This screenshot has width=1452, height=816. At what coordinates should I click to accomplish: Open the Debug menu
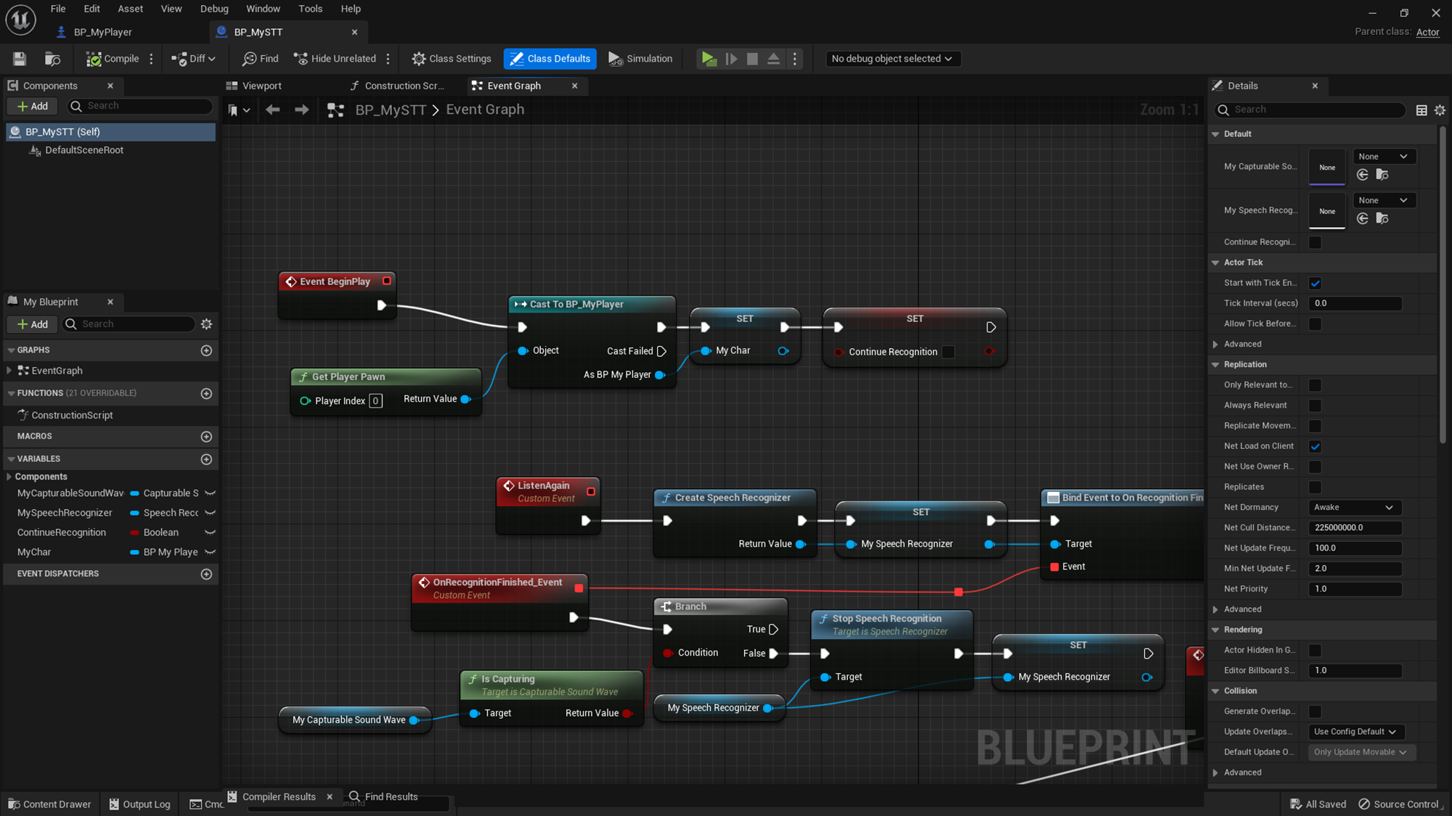point(214,9)
